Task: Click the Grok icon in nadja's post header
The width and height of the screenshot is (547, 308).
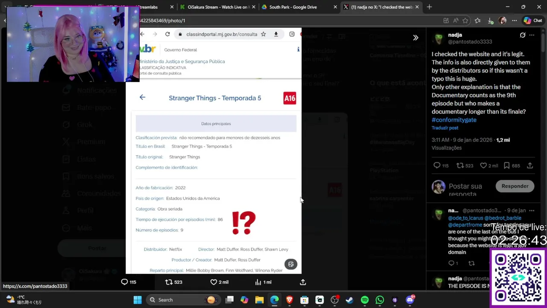Action: click(522, 35)
